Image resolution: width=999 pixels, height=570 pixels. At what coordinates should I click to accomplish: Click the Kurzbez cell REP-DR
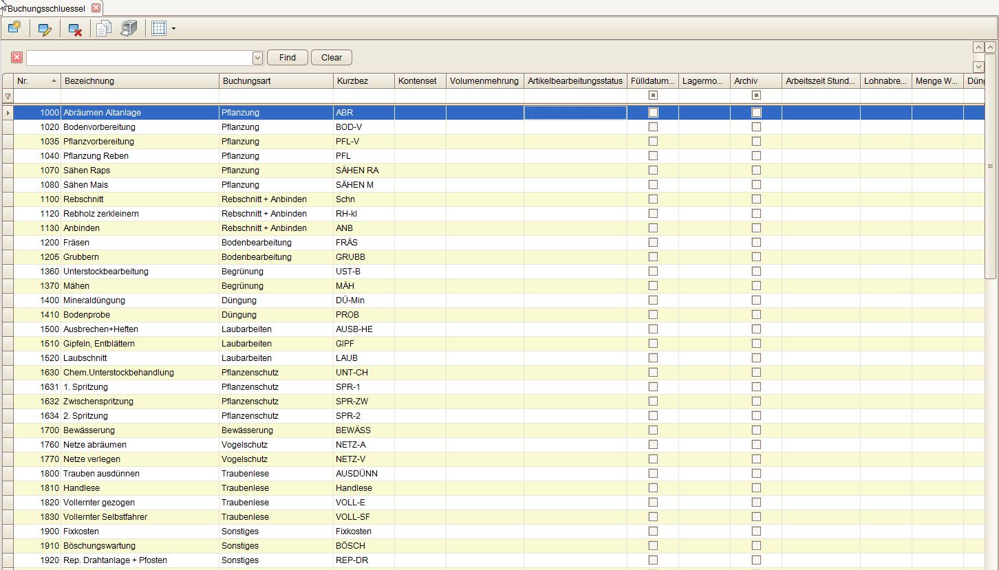[363, 560]
